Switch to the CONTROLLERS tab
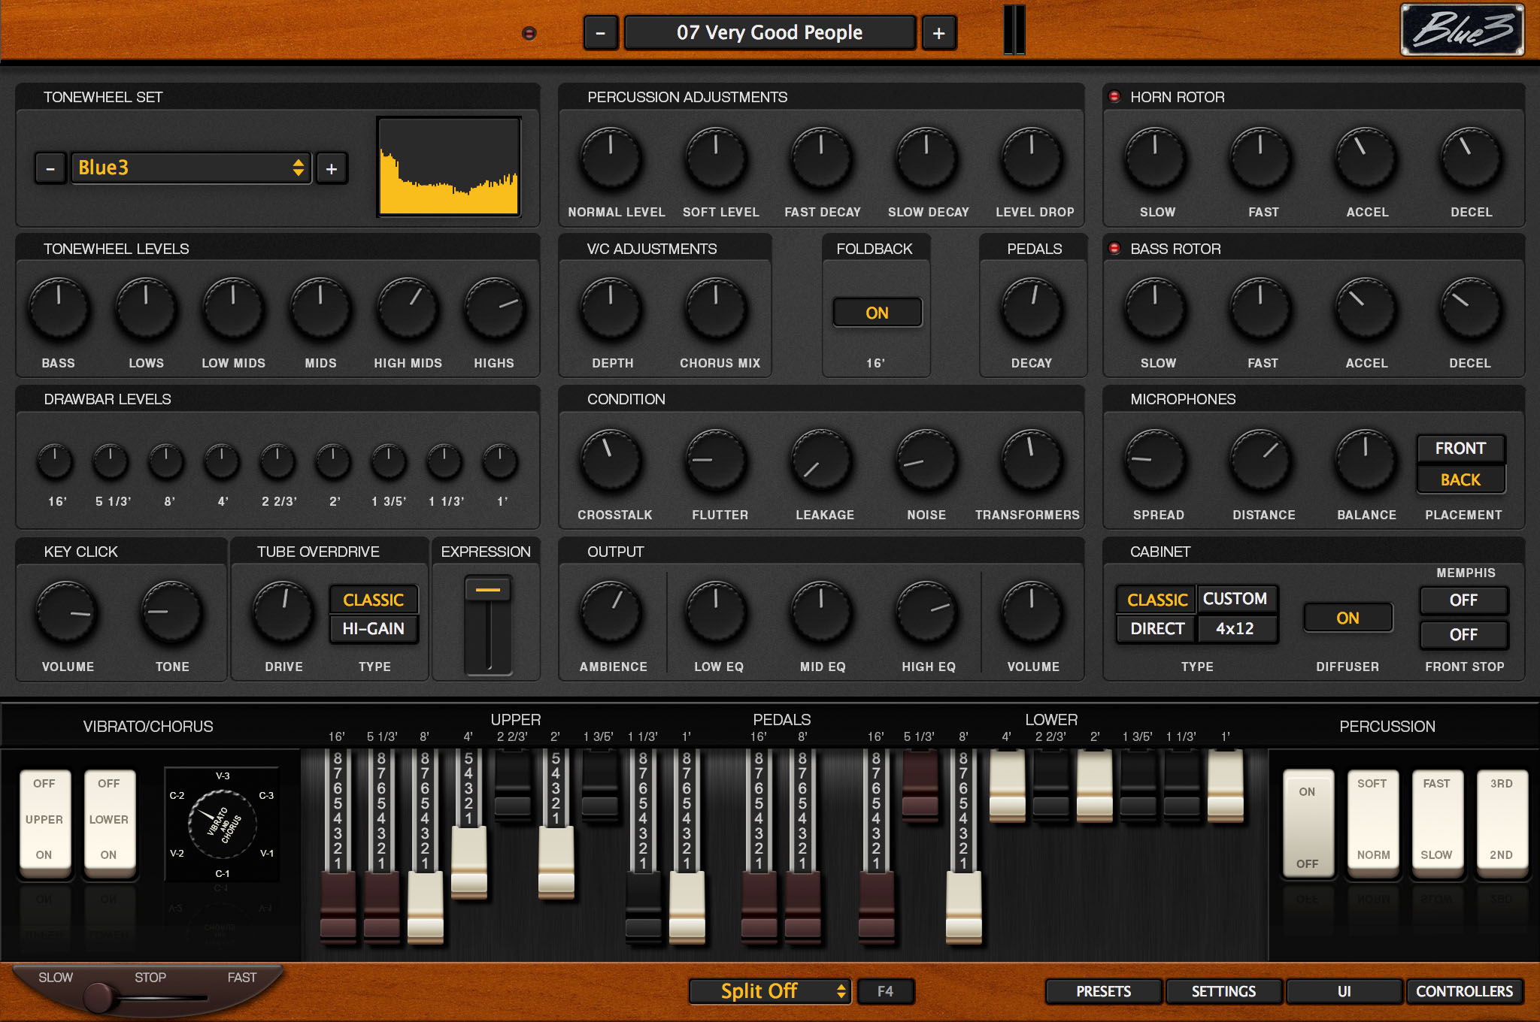Image resolution: width=1540 pixels, height=1022 pixels. coord(1463,991)
